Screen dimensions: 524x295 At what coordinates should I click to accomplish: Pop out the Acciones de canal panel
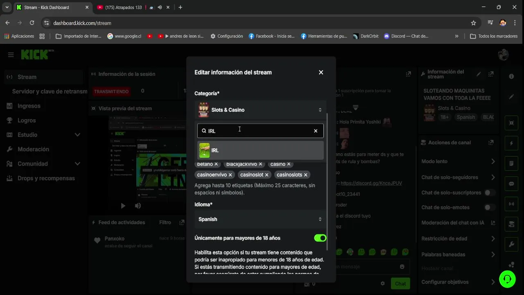tap(491, 143)
